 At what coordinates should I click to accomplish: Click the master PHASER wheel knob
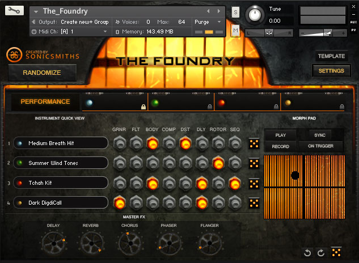click(170, 244)
